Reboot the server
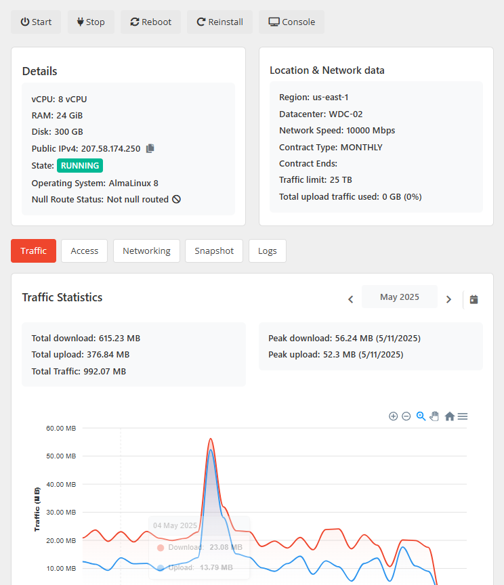The height and width of the screenshot is (585, 504). tap(150, 22)
